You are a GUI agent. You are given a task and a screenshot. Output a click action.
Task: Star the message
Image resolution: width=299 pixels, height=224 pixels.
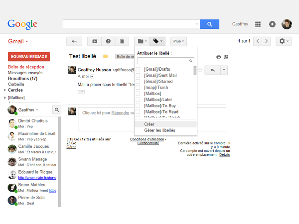click(200, 70)
